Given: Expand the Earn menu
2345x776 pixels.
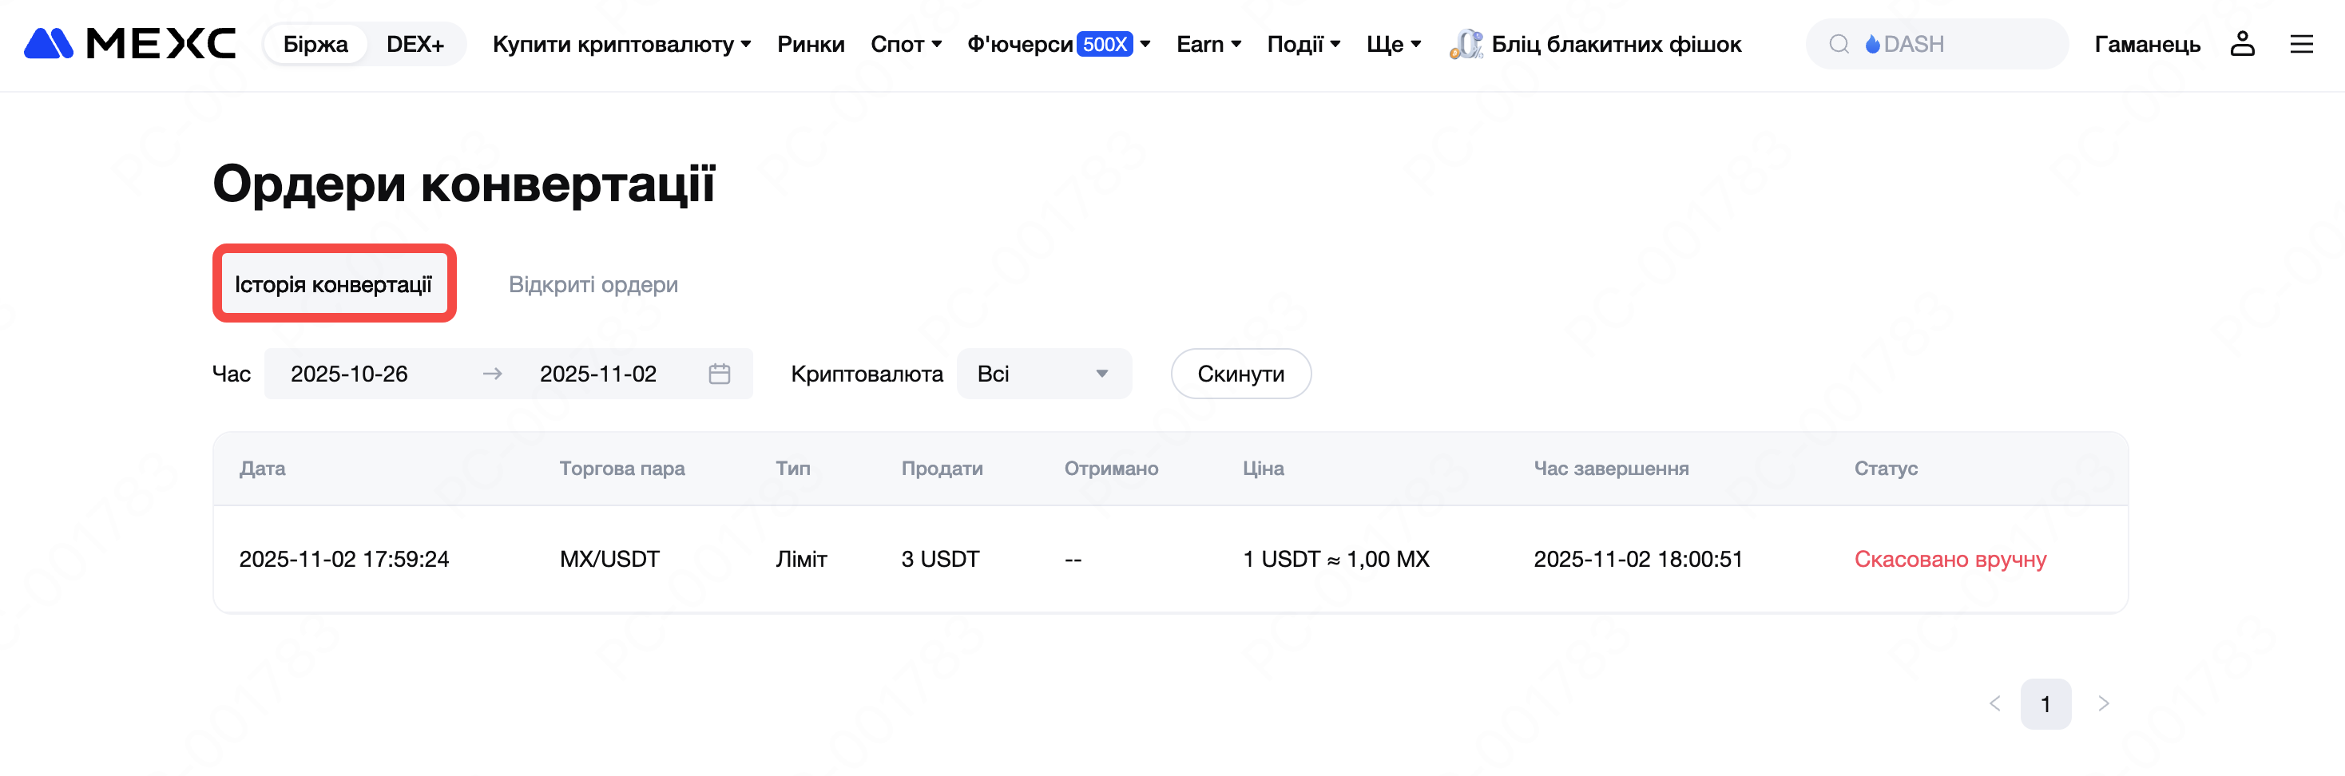Looking at the screenshot, I should (1208, 44).
